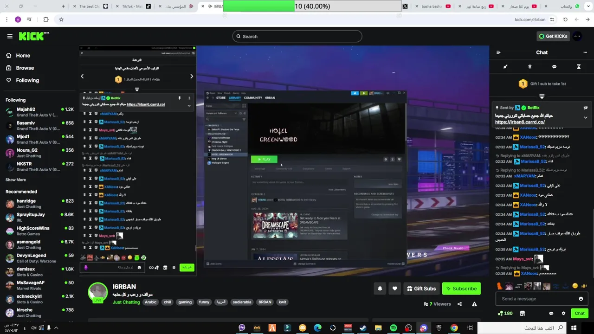Click the gaming tag
The width and height of the screenshot is (594, 334).
[185, 302]
